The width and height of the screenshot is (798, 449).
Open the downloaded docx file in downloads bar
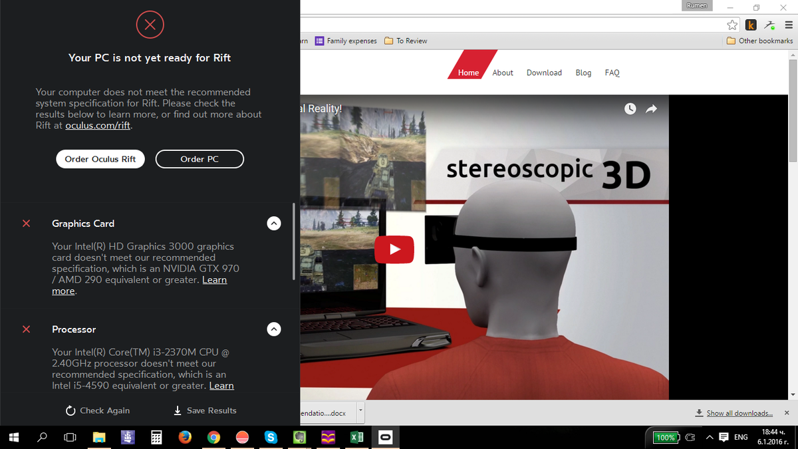328,413
